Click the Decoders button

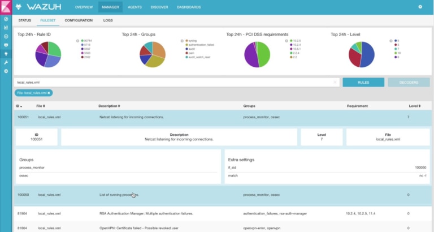point(409,82)
